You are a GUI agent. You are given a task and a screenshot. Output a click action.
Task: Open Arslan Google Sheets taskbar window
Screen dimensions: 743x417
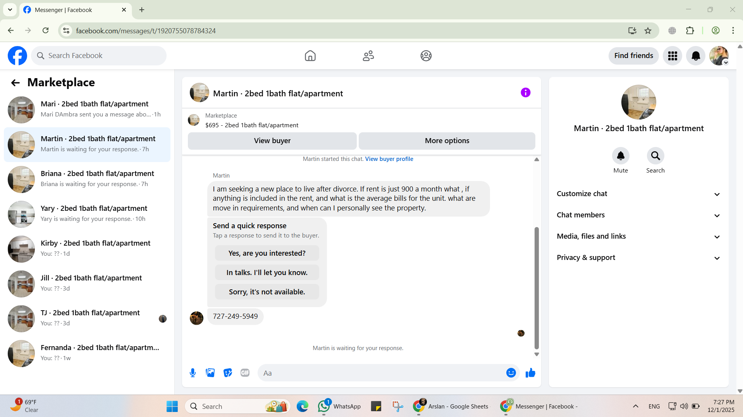pos(451,407)
